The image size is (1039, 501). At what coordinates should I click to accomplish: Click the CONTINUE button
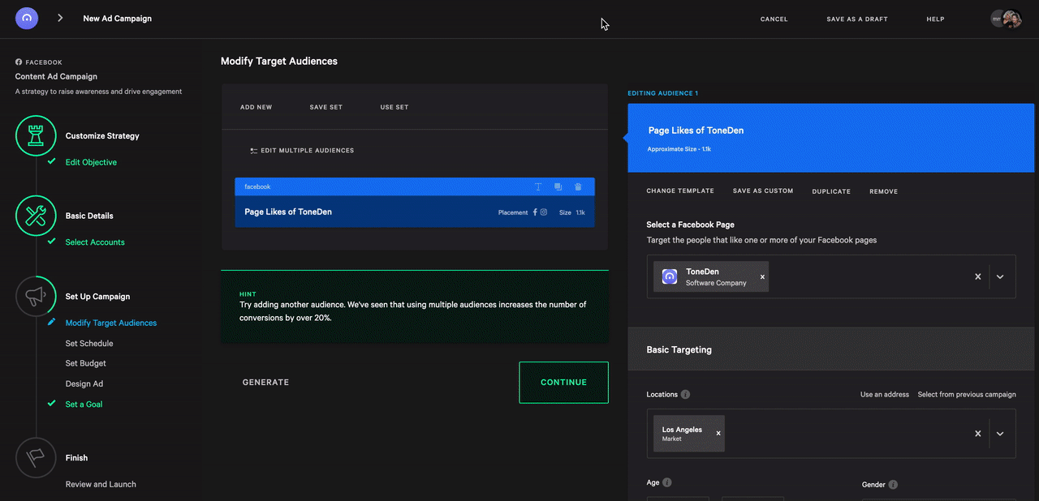tap(563, 383)
